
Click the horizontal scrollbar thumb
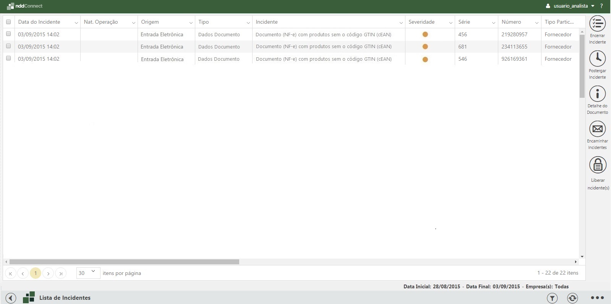[x=124, y=262]
